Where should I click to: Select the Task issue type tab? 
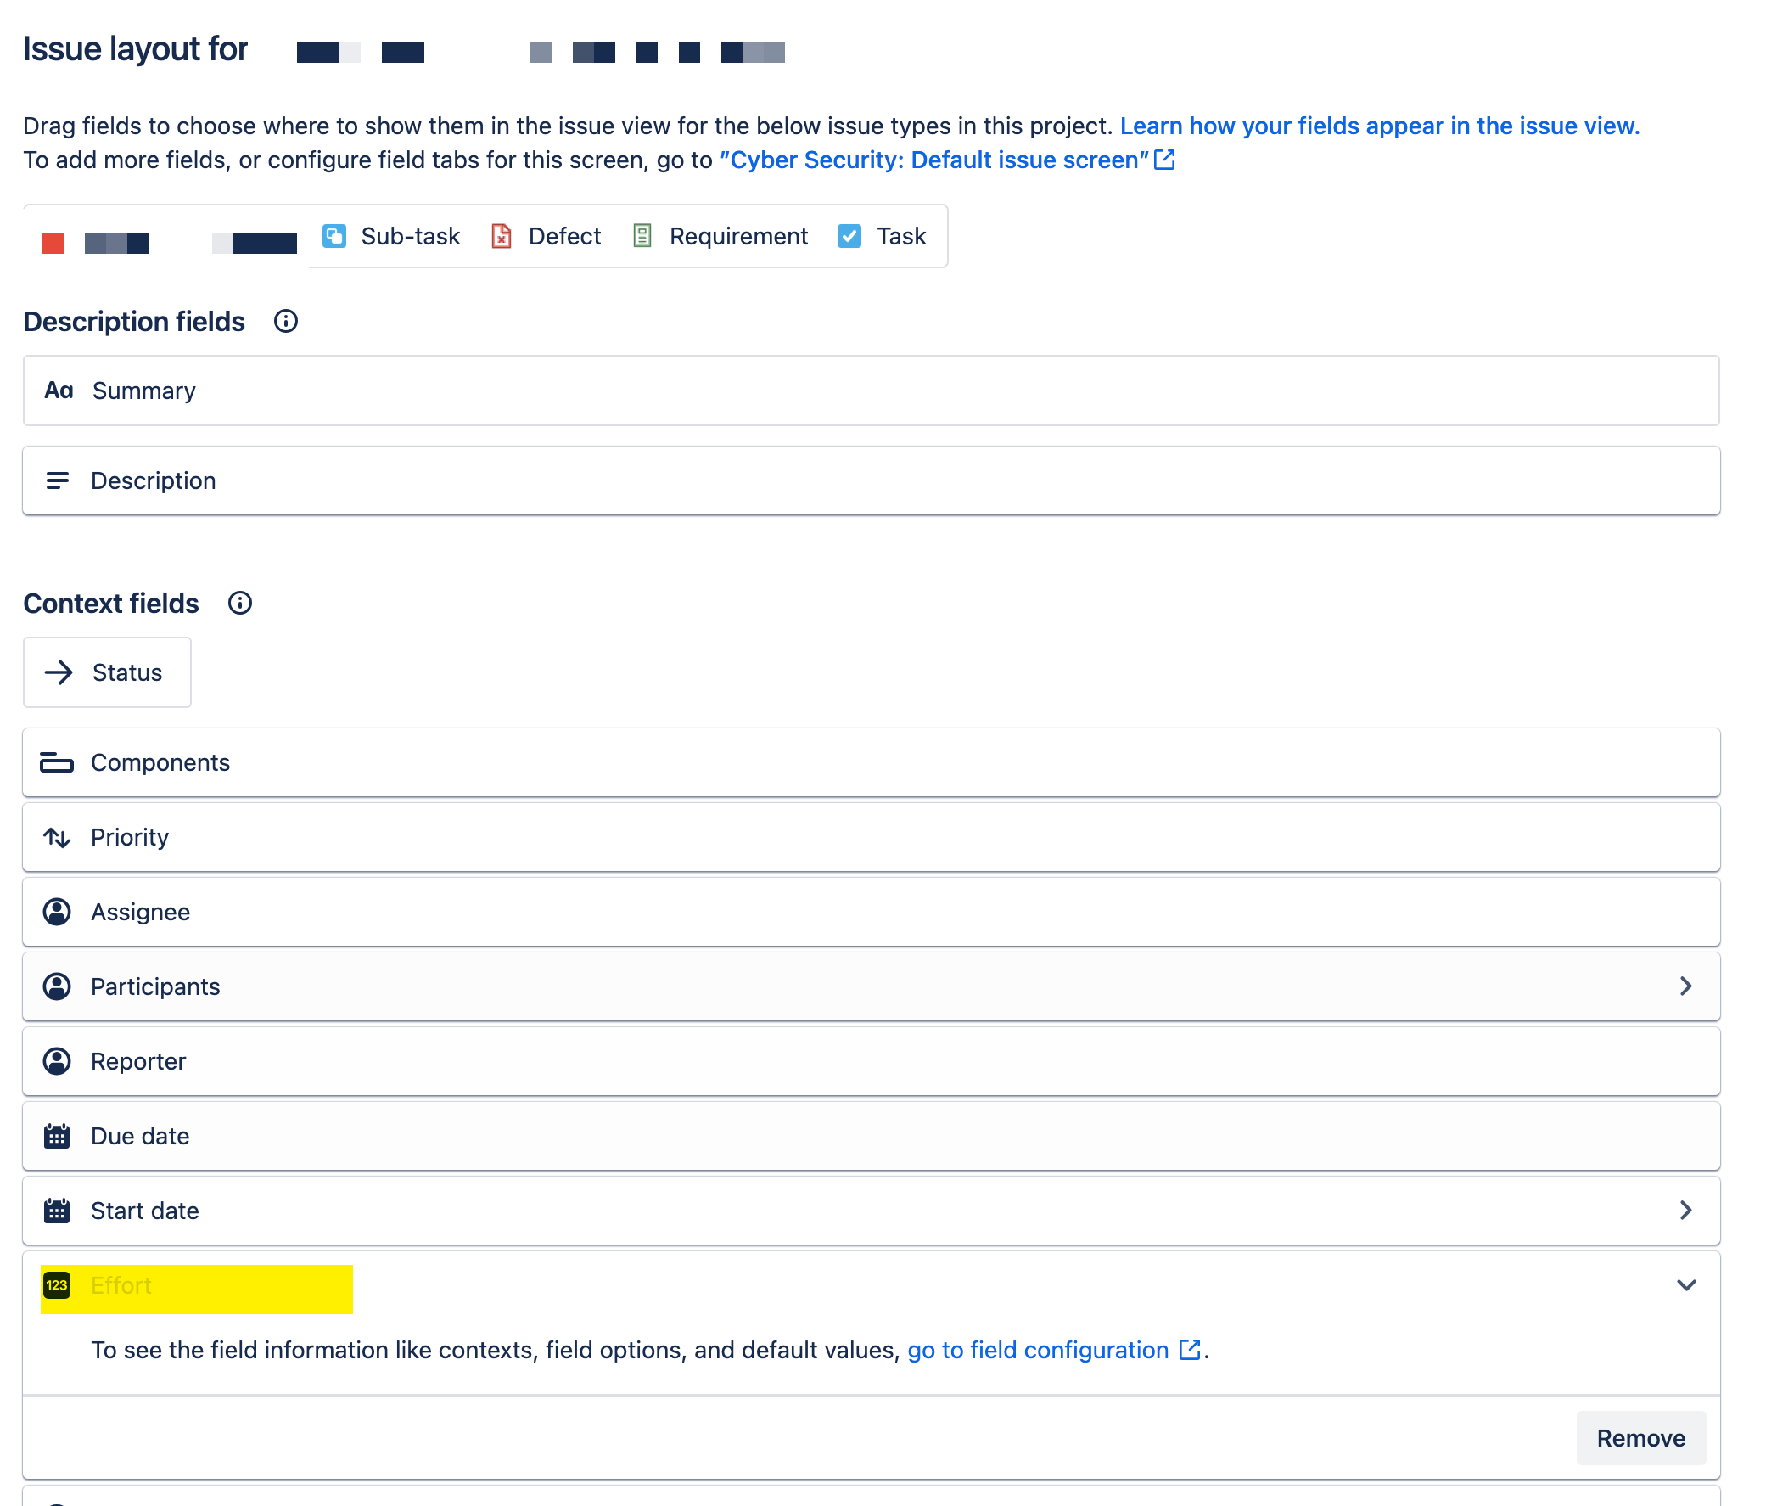click(882, 236)
